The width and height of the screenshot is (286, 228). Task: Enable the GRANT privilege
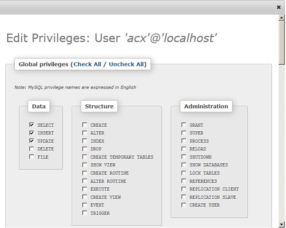(184, 125)
